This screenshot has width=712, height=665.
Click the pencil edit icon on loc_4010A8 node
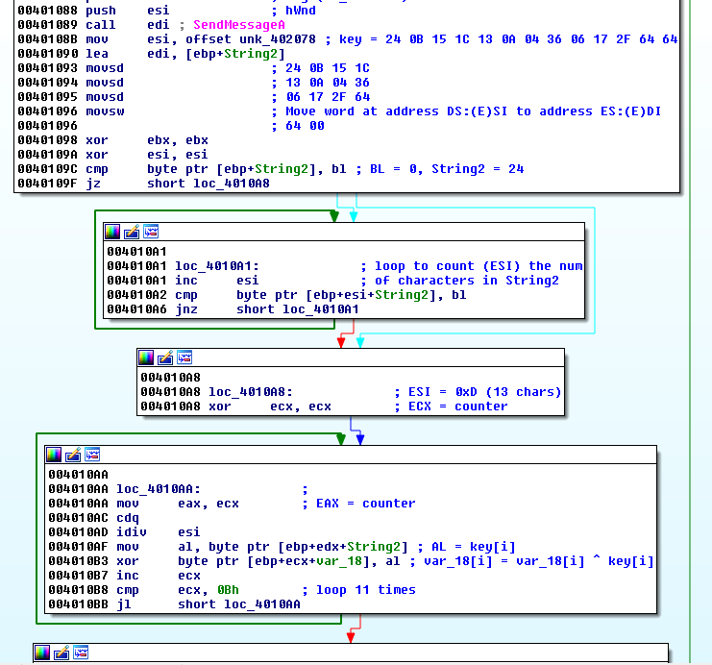point(165,357)
